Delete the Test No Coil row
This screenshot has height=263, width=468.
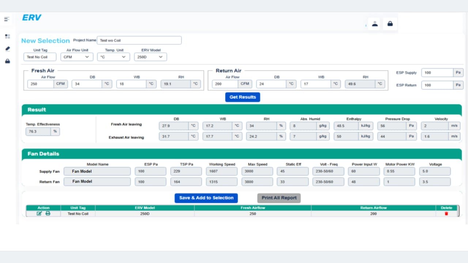pyautogui.click(x=446, y=214)
